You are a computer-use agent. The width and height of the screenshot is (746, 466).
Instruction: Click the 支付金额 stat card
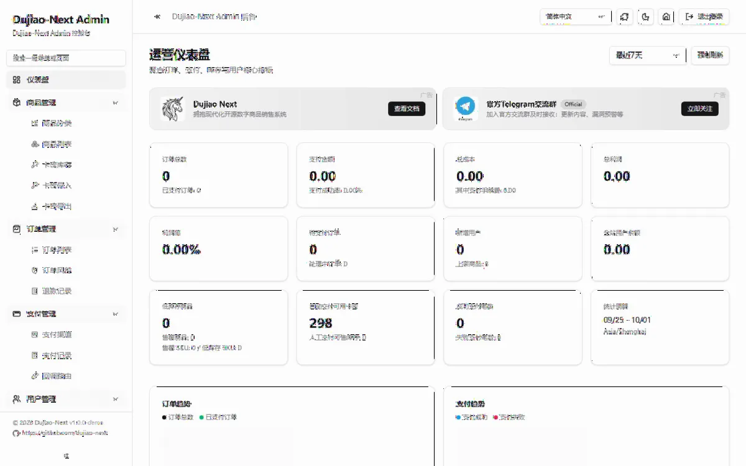(x=366, y=175)
